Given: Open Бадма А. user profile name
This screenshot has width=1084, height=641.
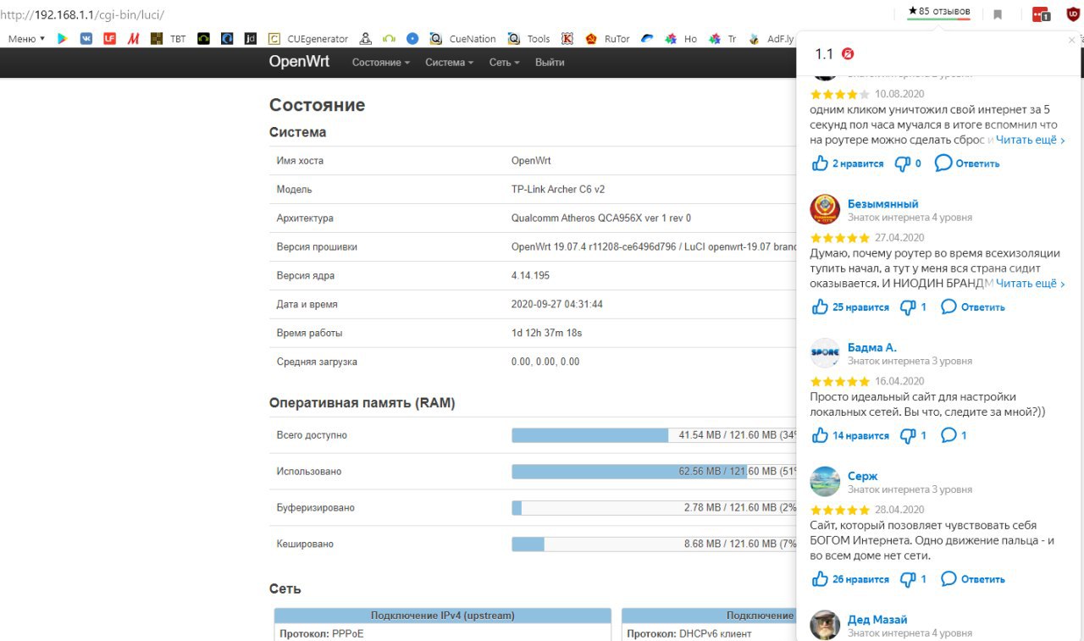Looking at the screenshot, I should (872, 347).
